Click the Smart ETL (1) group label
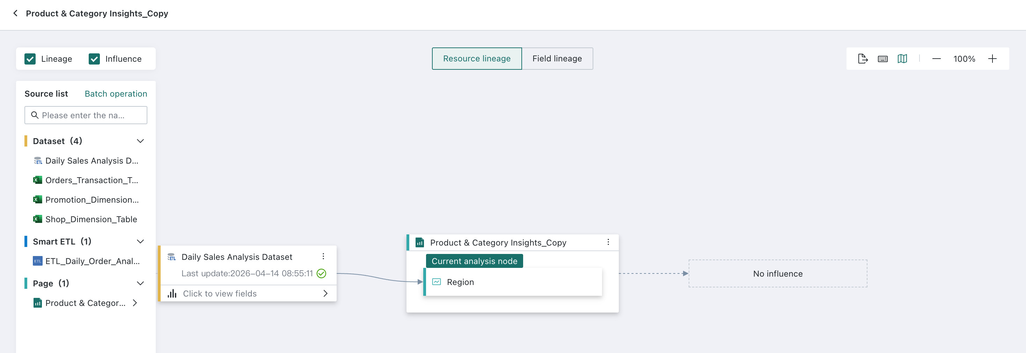The height and width of the screenshot is (353, 1026). click(x=62, y=242)
